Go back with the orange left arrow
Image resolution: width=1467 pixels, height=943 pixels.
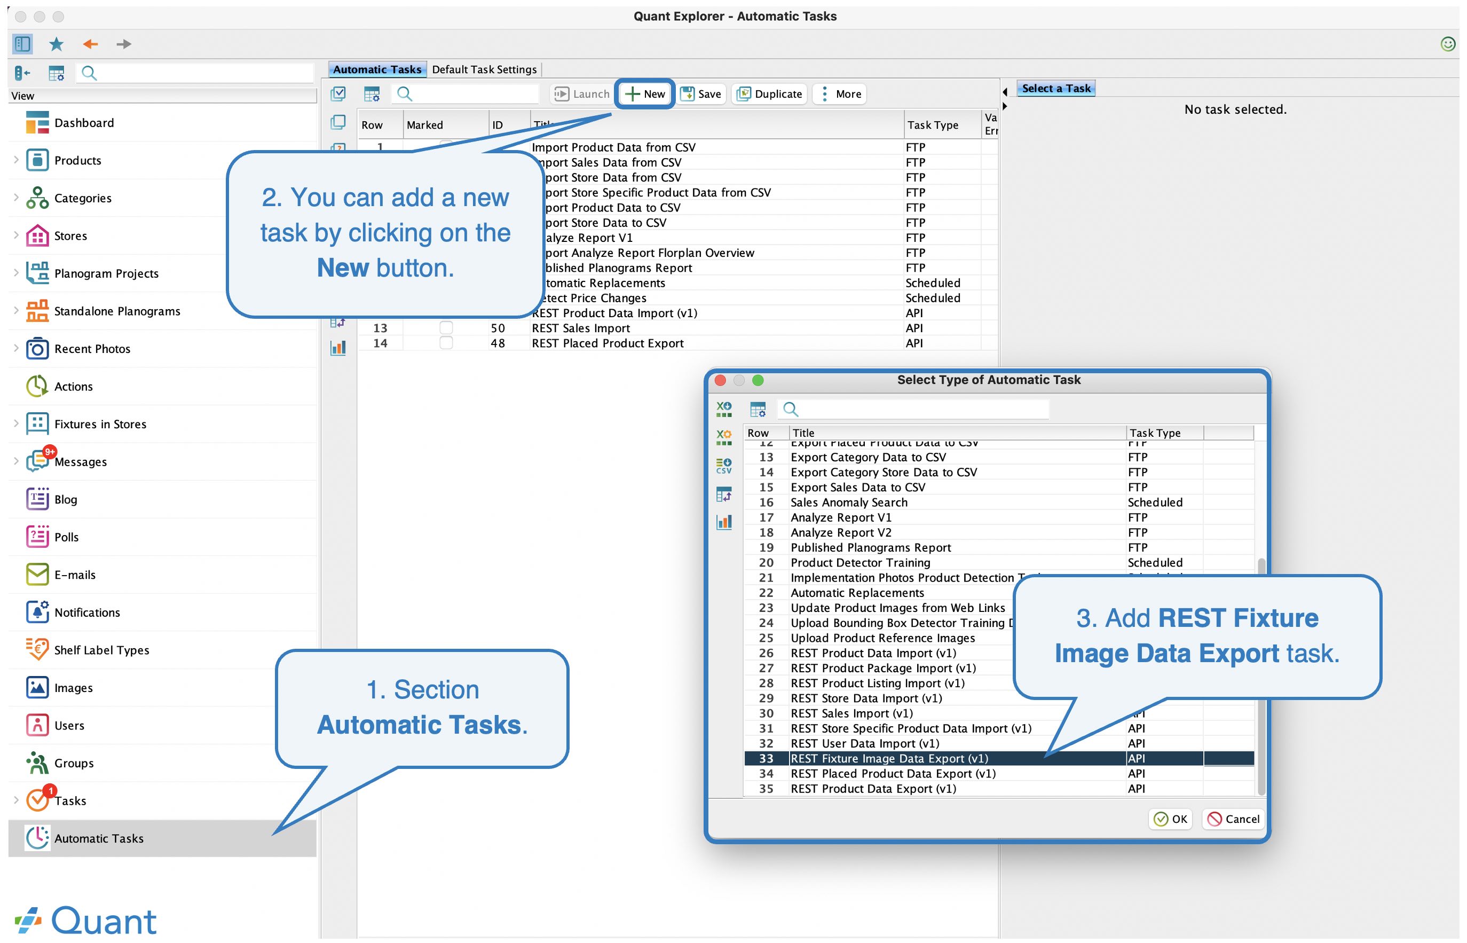point(91,43)
